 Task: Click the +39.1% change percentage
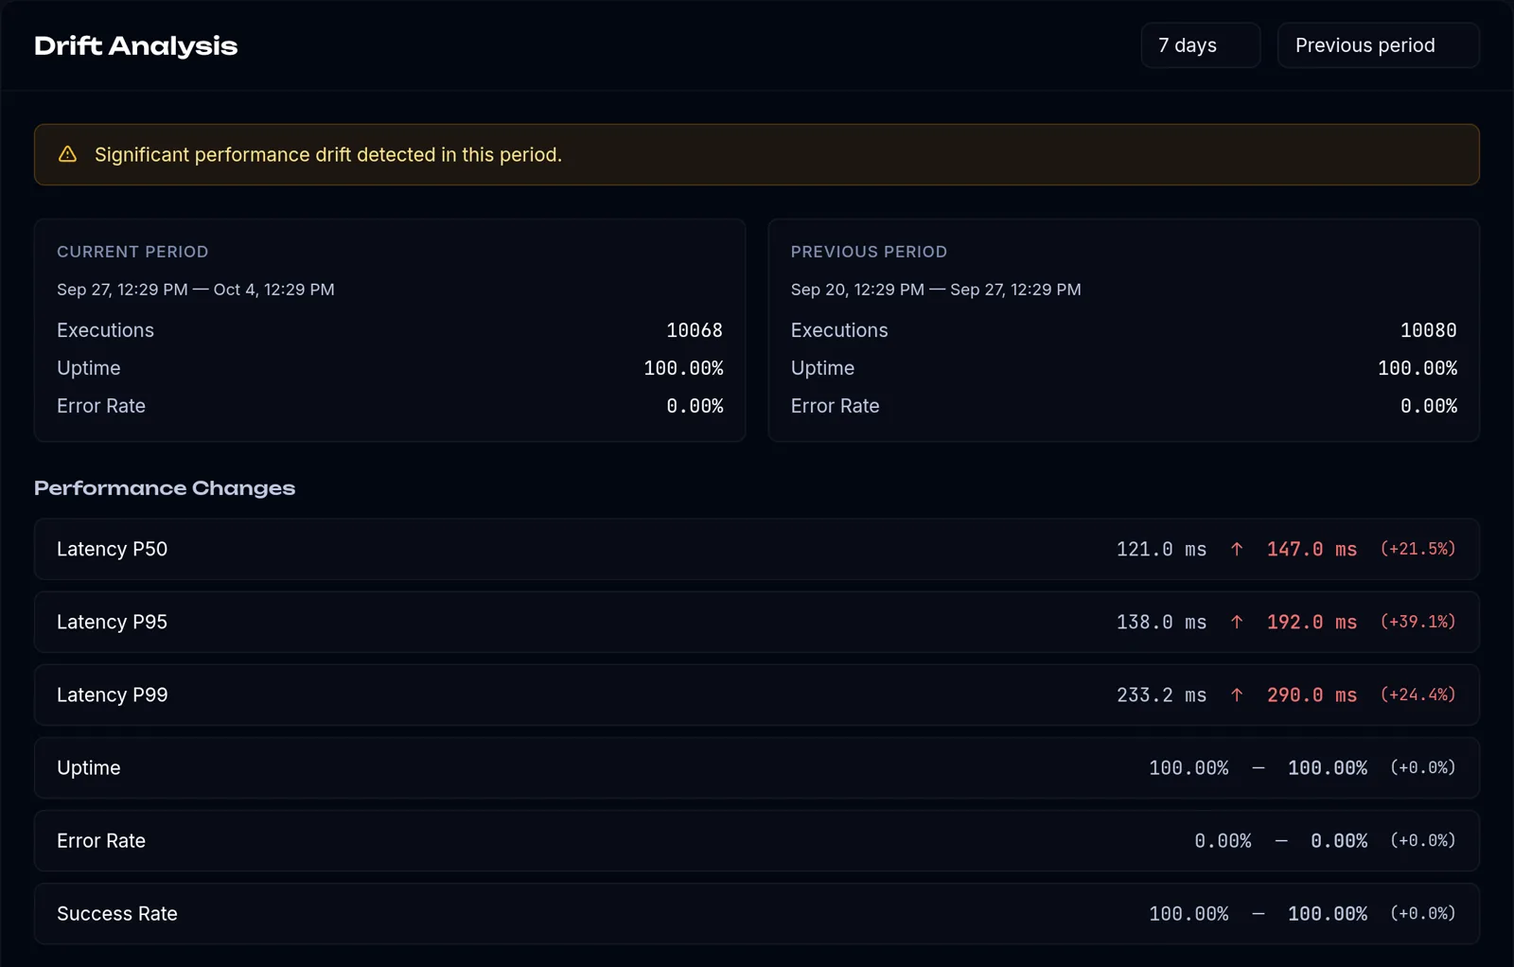1417,622
